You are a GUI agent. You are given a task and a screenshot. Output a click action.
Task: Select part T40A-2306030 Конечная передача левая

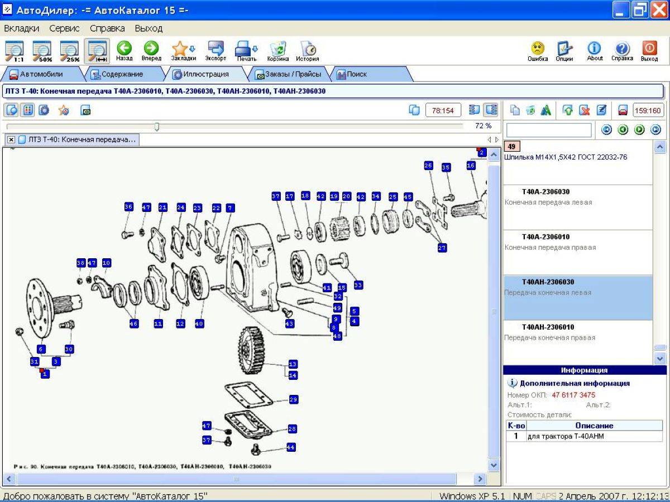pos(577,207)
